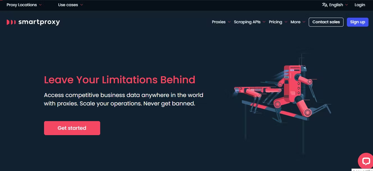
Task: Expand the Scraping APIs chevron
Action: pos(264,22)
